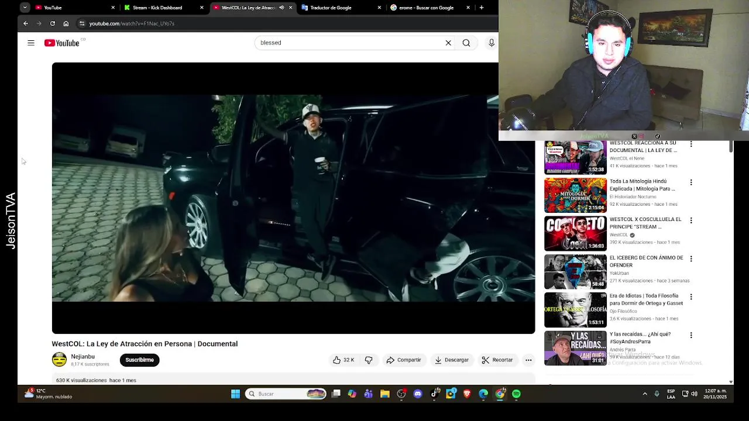749x421 pixels.
Task: Open the taskbar clock showing 12:07 a. m.
Action: point(716,394)
